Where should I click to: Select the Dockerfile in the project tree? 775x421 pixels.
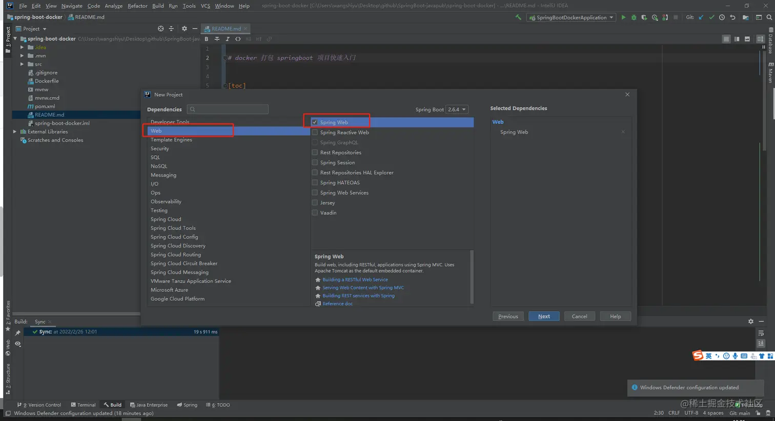coord(46,81)
